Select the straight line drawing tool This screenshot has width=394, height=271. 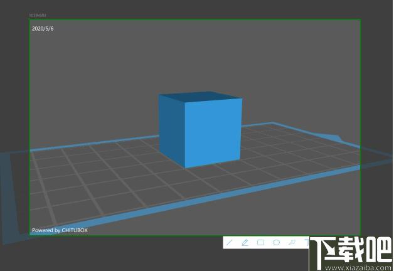(229, 243)
